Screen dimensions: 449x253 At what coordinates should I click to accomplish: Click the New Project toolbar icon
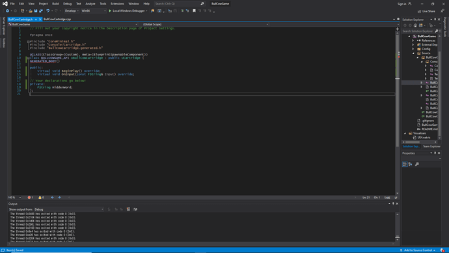[x=23, y=11]
